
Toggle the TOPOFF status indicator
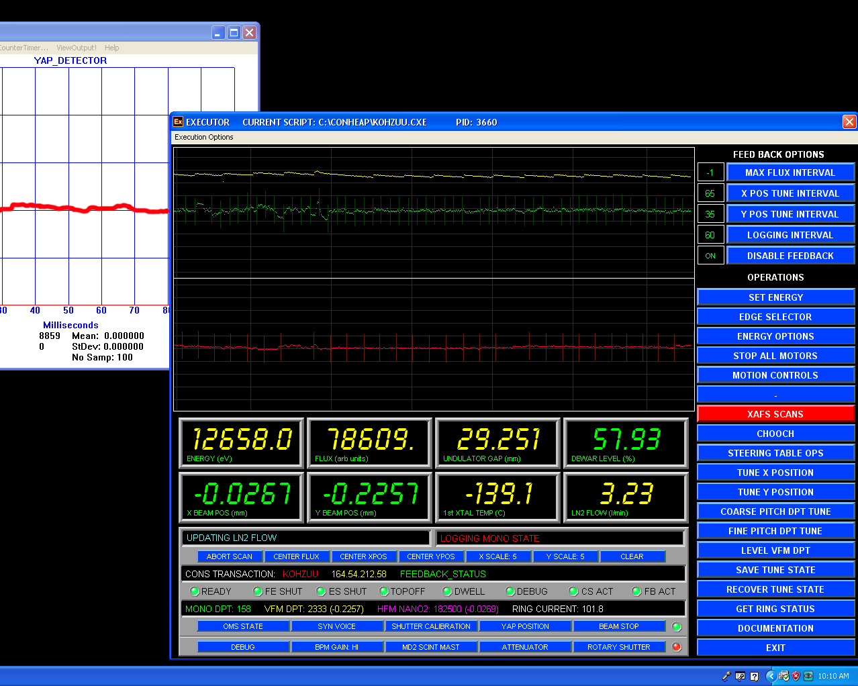click(384, 591)
